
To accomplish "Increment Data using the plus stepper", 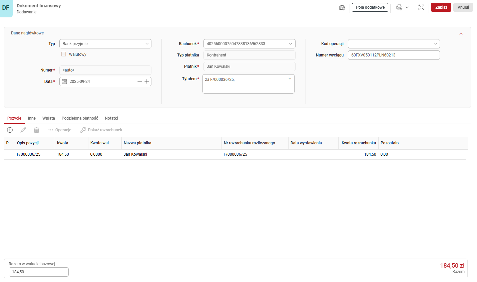I will pyautogui.click(x=146, y=81).
